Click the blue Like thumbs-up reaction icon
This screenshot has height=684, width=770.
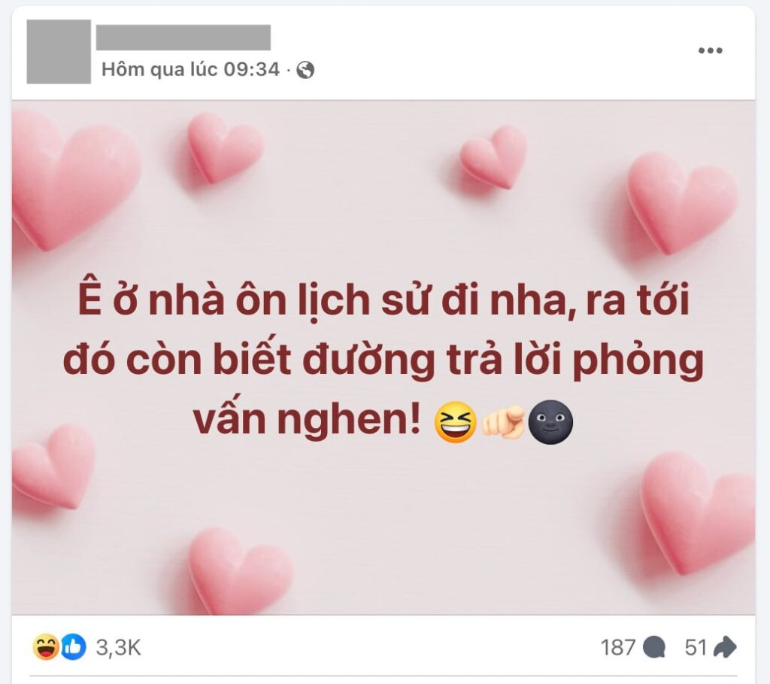pyautogui.click(x=73, y=646)
